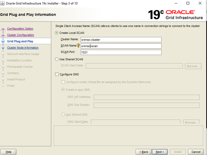Screen dimensions: 207x155
Task: Click into the SCAN Name field
Action: click(x=121, y=46)
